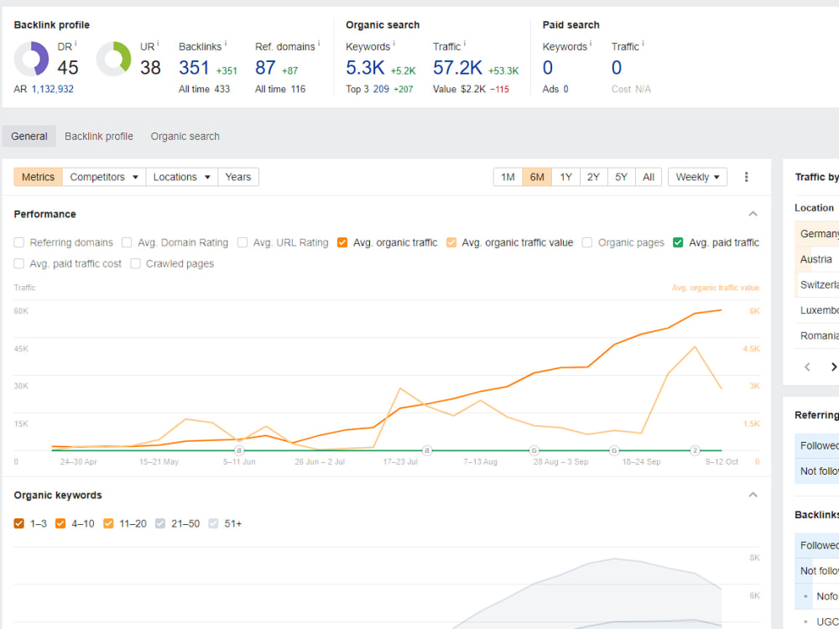Open the AR 1,132,932 link
This screenshot has height=629, width=839.
(x=52, y=90)
